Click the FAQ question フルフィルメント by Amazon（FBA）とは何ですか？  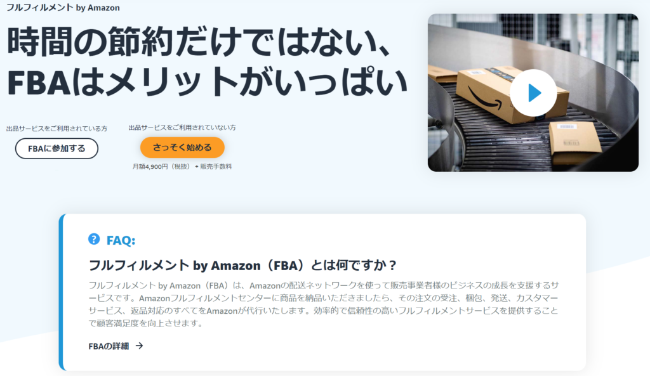click(x=243, y=265)
